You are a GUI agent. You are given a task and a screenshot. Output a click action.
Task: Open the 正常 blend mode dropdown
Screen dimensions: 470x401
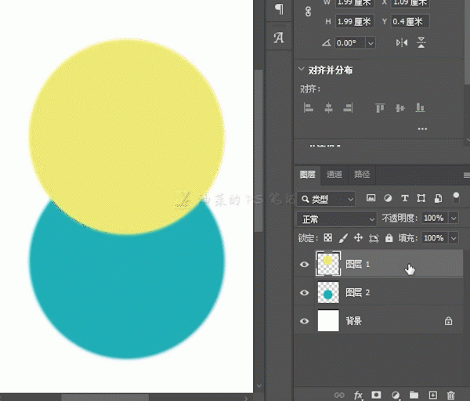click(x=336, y=219)
